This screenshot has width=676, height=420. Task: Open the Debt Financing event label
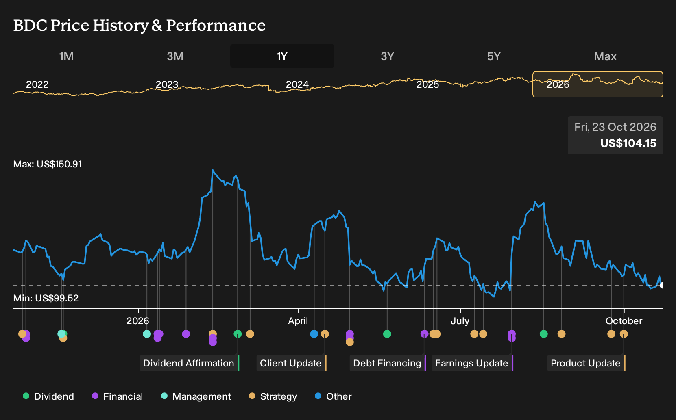[x=388, y=363]
